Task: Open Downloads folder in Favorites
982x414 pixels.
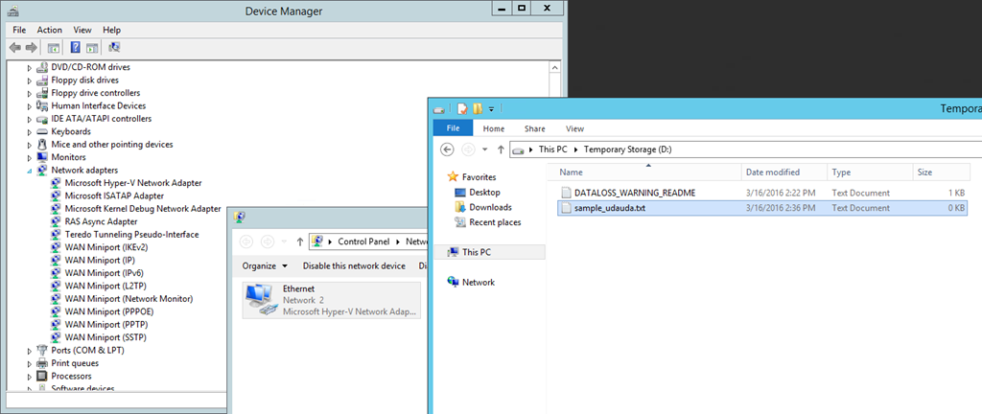Action: pyautogui.click(x=490, y=207)
